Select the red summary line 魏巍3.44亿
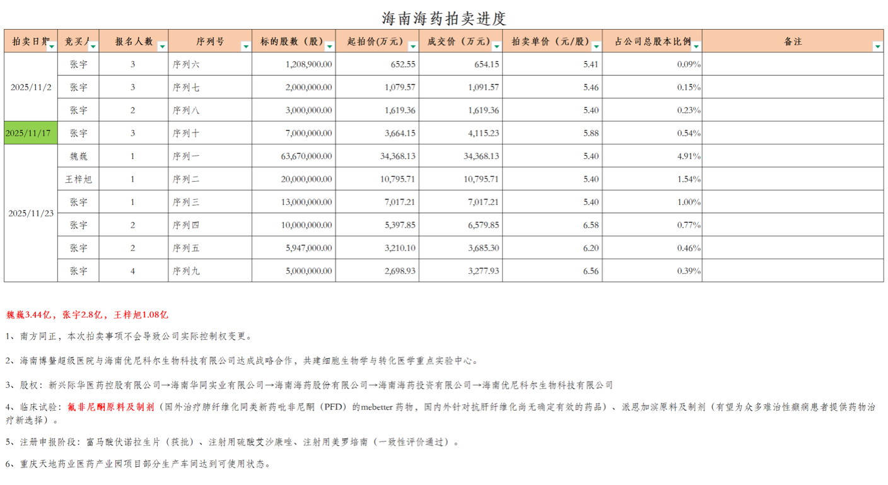The height and width of the screenshot is (485, 888). [87, 314]
